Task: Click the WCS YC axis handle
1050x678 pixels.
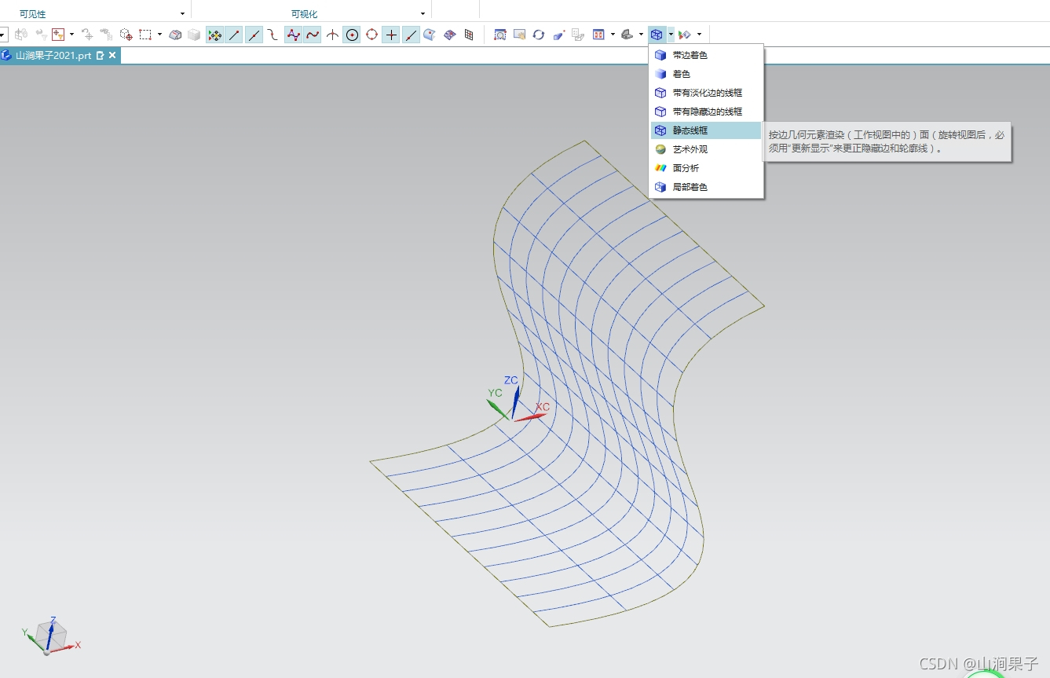Action: 499,409
